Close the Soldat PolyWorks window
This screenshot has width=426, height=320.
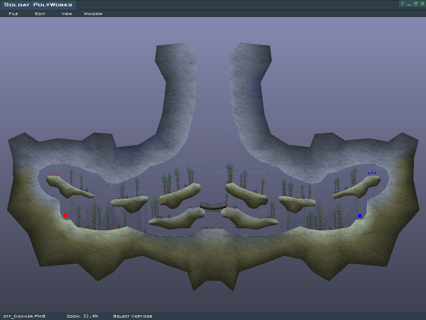422,4
